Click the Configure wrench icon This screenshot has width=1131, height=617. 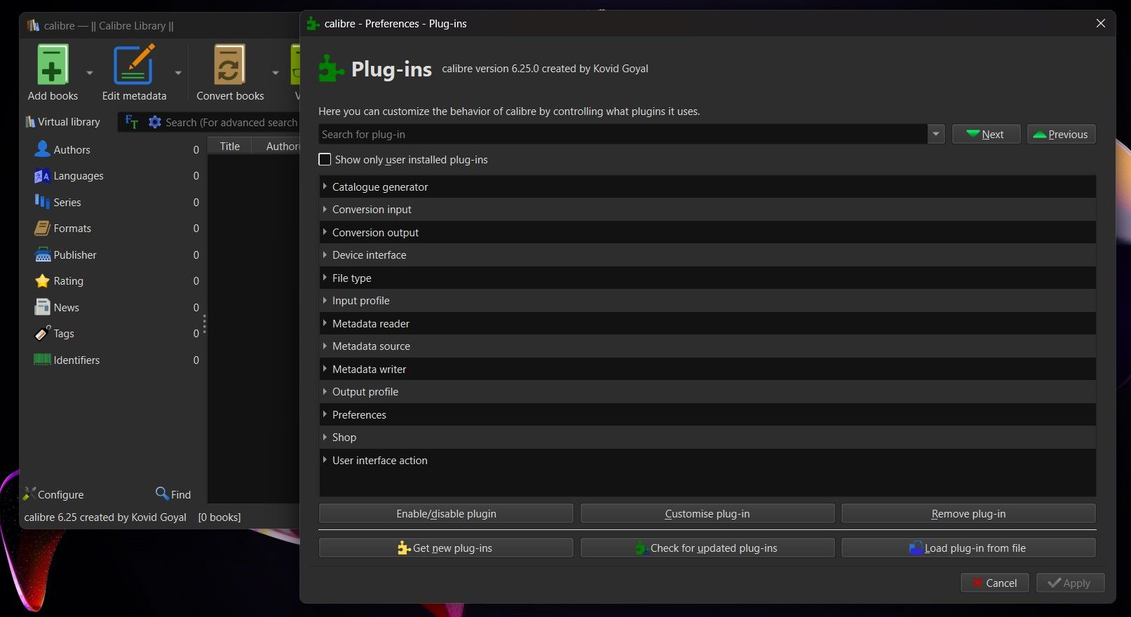click(29, 494)
